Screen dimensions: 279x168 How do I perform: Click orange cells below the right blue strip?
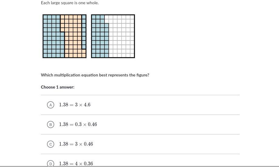point(84,53)
